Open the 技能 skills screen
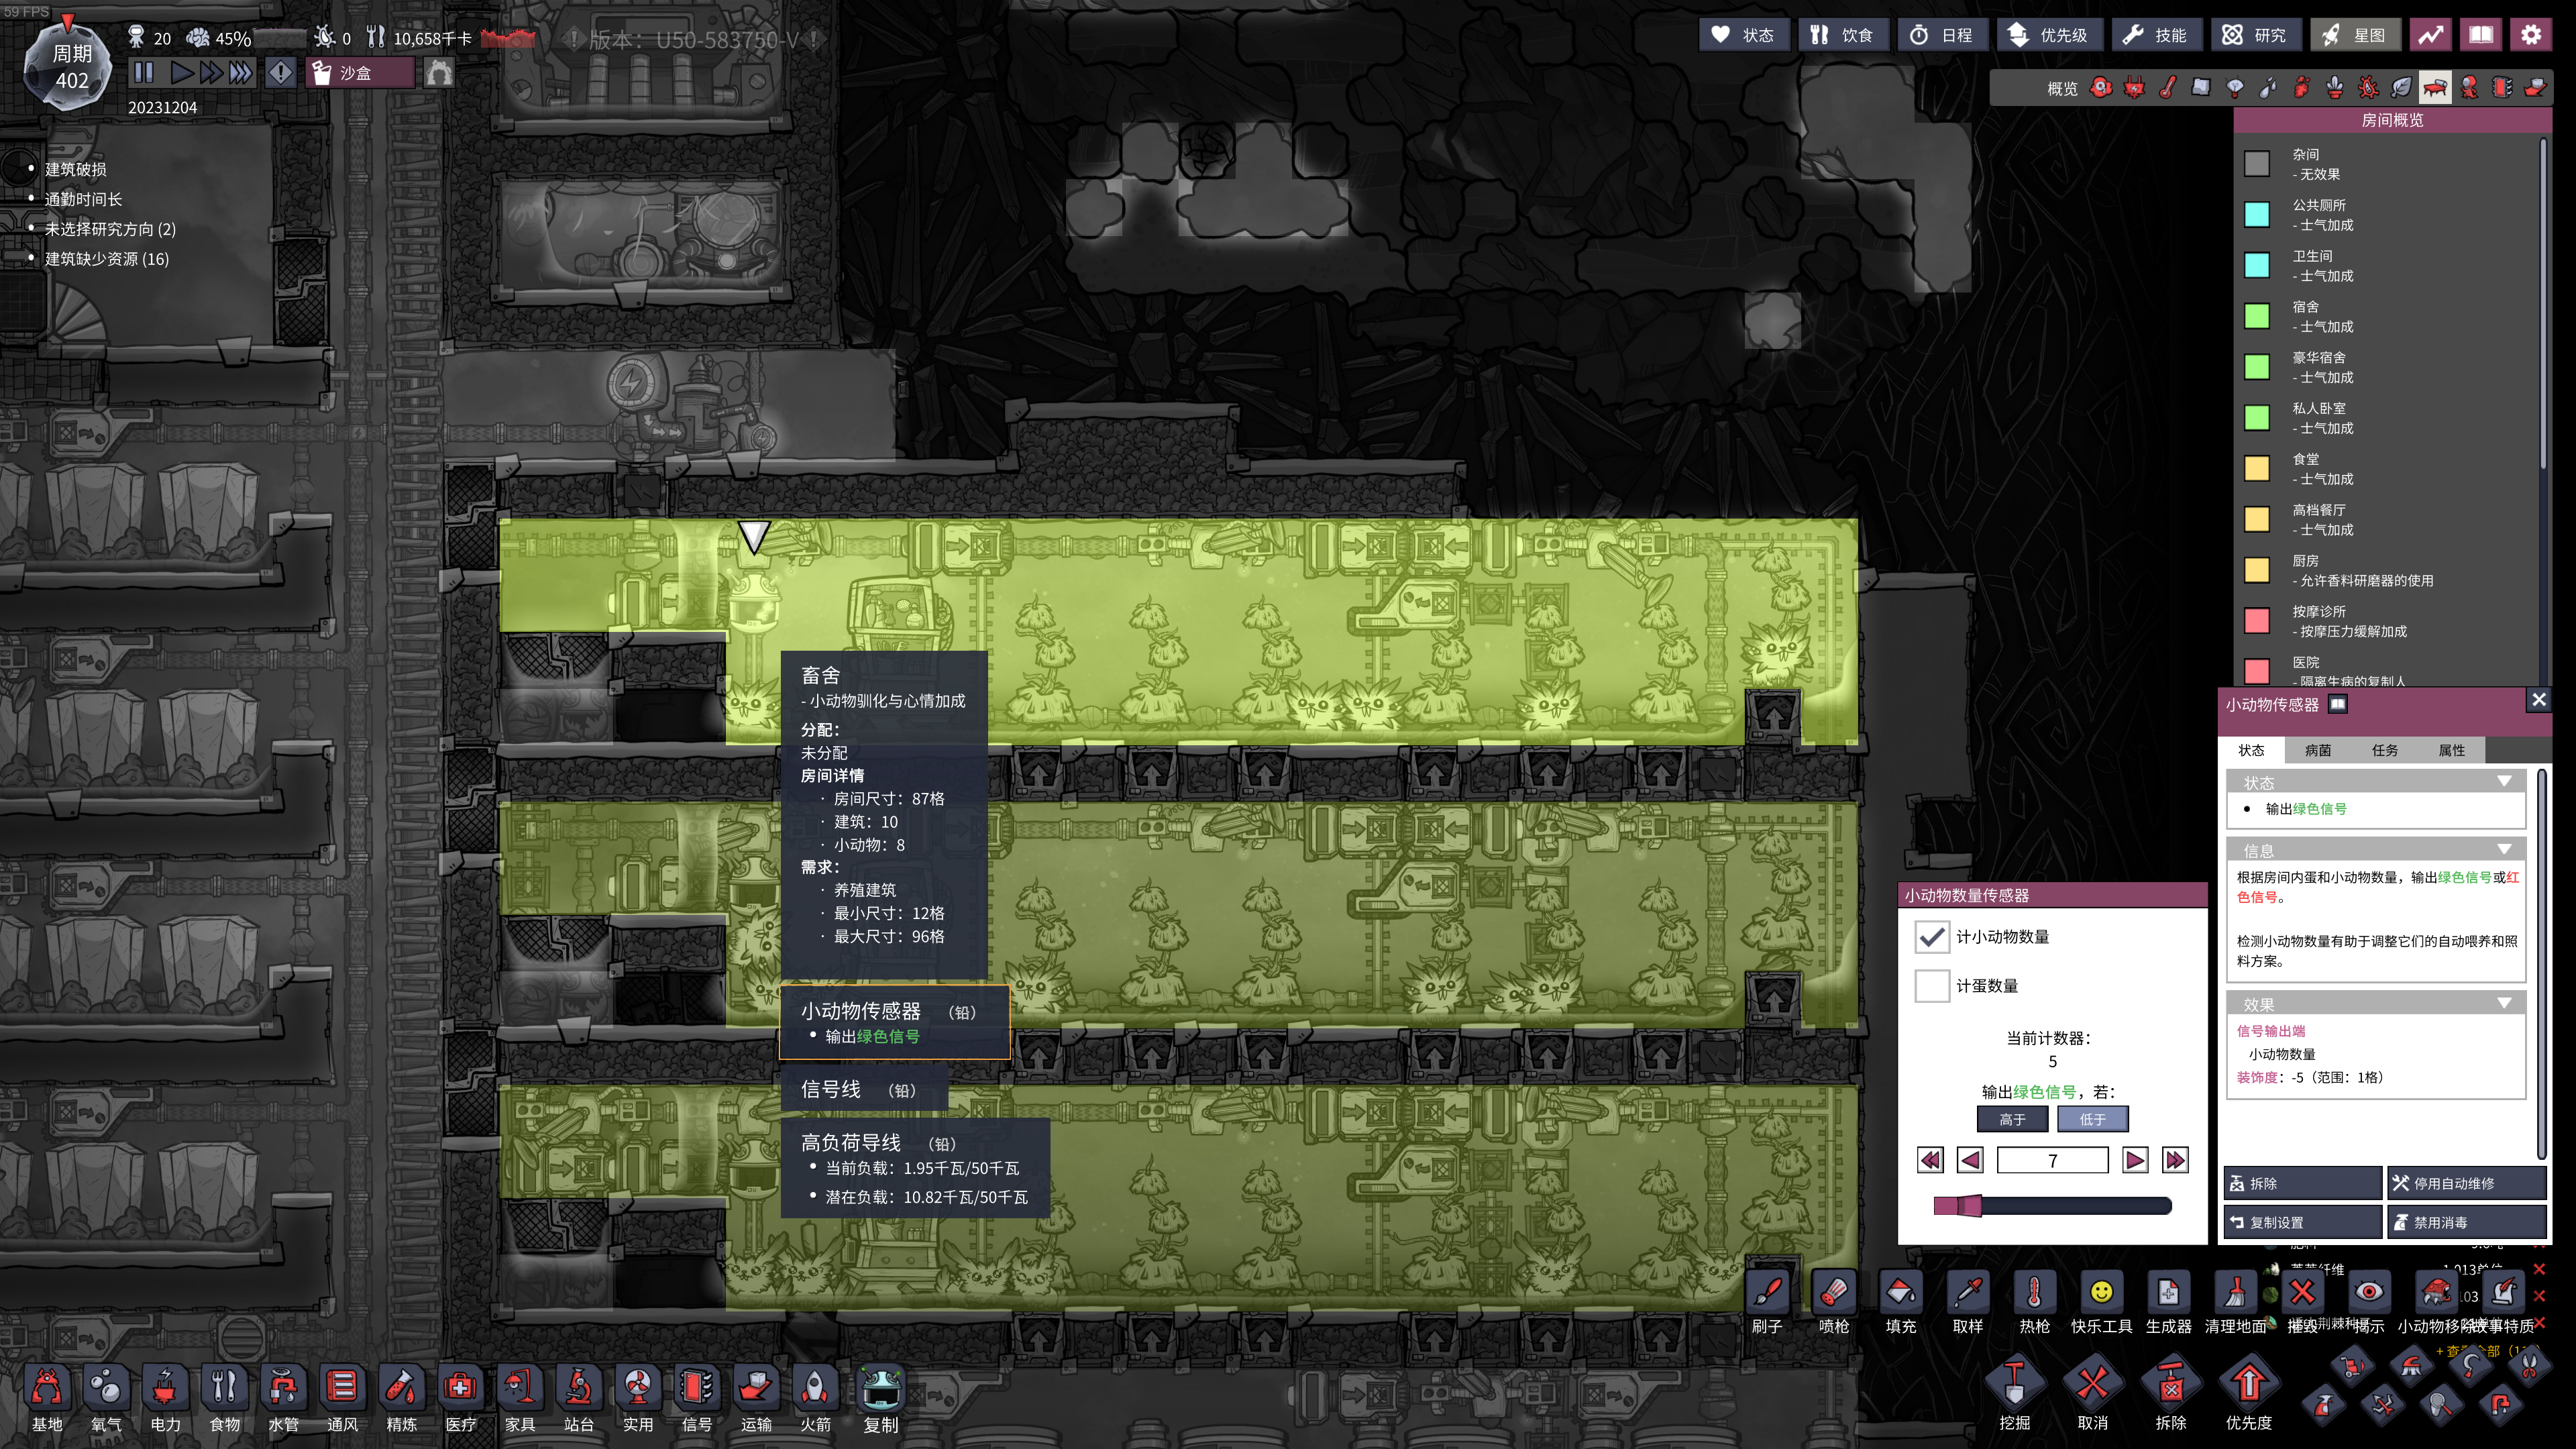Viewport: 2576px width, 1449px height. click(x=2157, y=35)
